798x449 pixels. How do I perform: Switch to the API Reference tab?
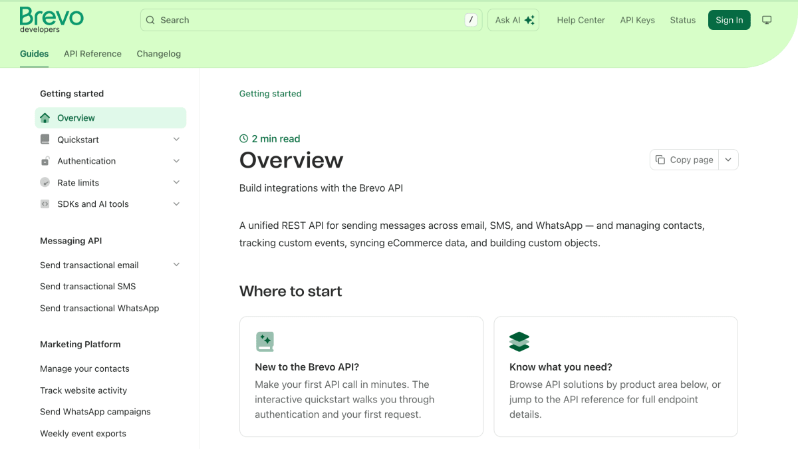click(92, 54)
